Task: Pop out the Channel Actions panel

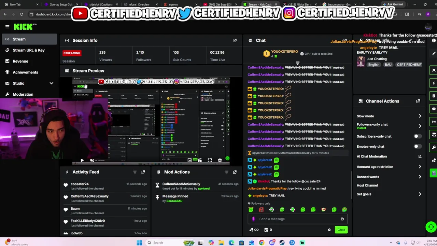Action: [418, 101]
